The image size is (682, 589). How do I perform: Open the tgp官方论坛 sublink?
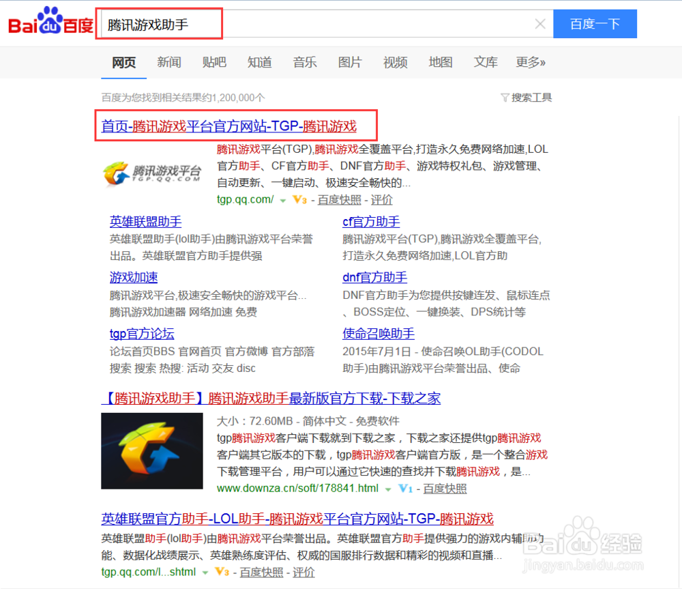point(142,334)
